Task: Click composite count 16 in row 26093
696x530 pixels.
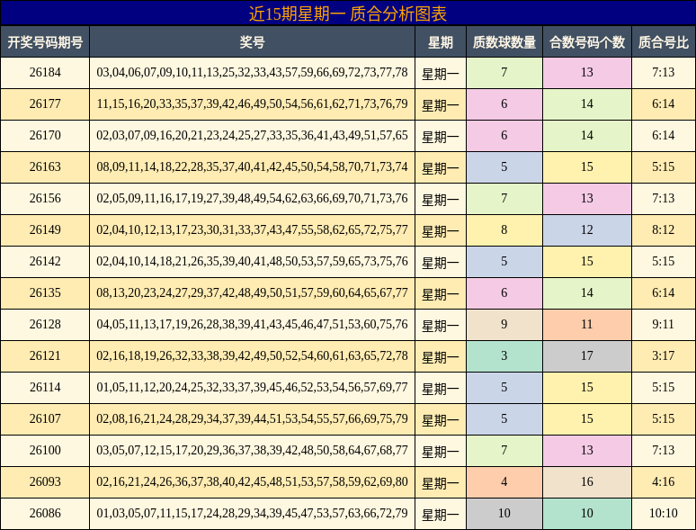Action: (x=587, y=482)
